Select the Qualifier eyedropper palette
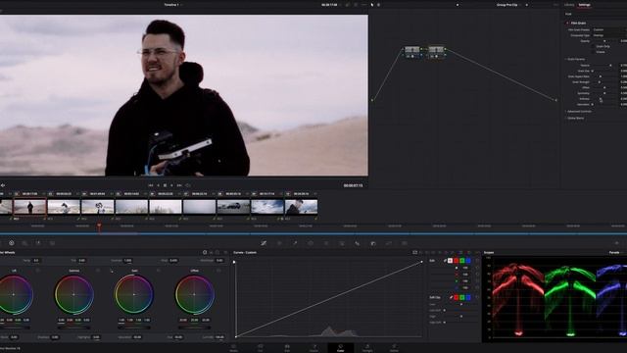627x353 pixels. (295, 243)
